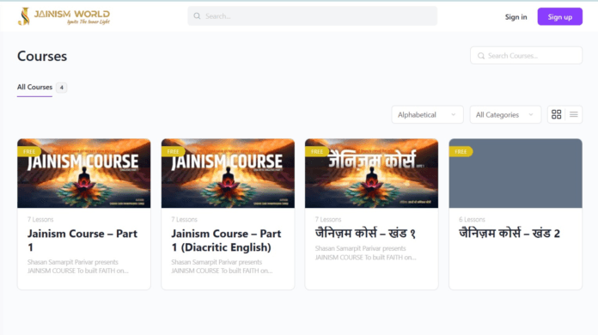Click description text of Diacritic English course
This screenshot has width=598, height=335.
tap(222, 266)
